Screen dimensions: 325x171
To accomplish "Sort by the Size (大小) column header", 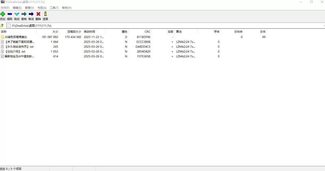I will click(55, 32).
